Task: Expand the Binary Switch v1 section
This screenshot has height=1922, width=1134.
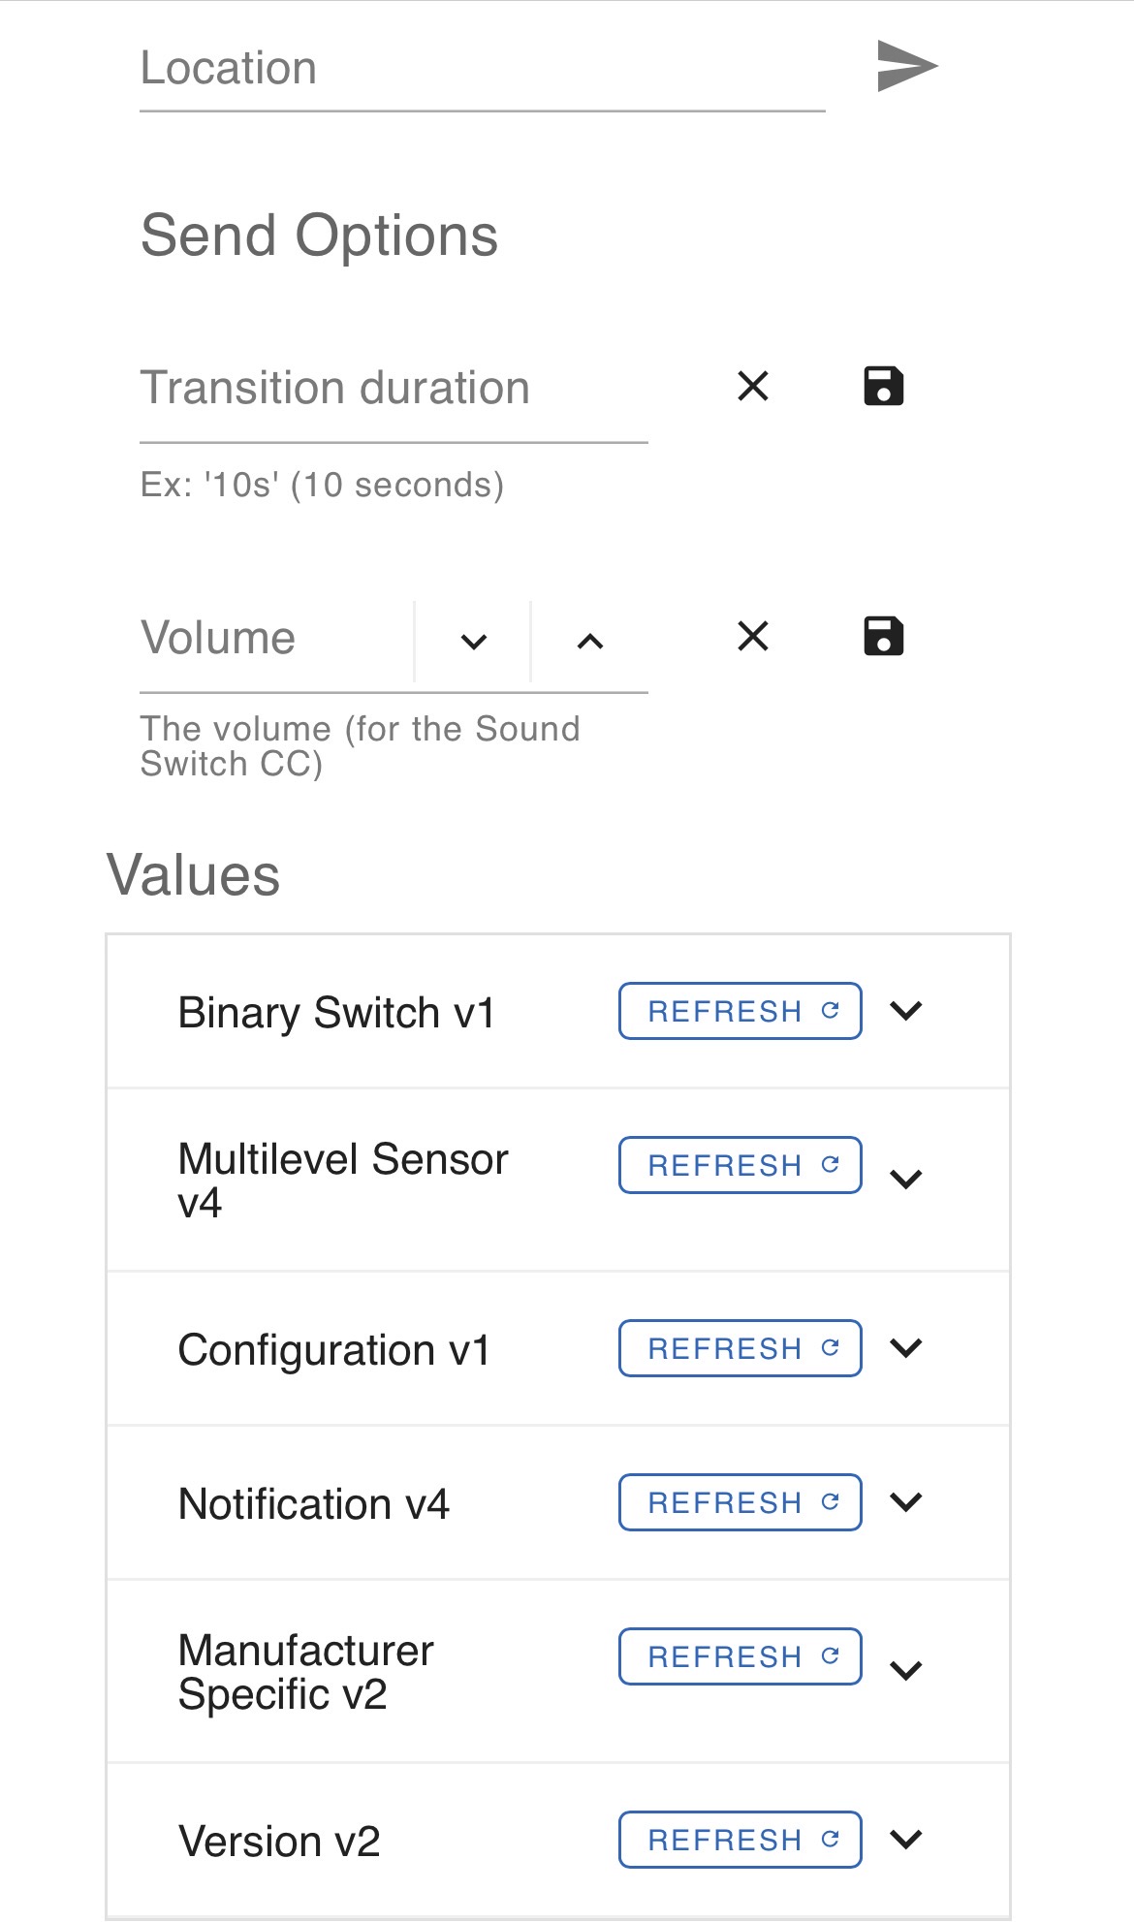Action: tap(905, 1011)
